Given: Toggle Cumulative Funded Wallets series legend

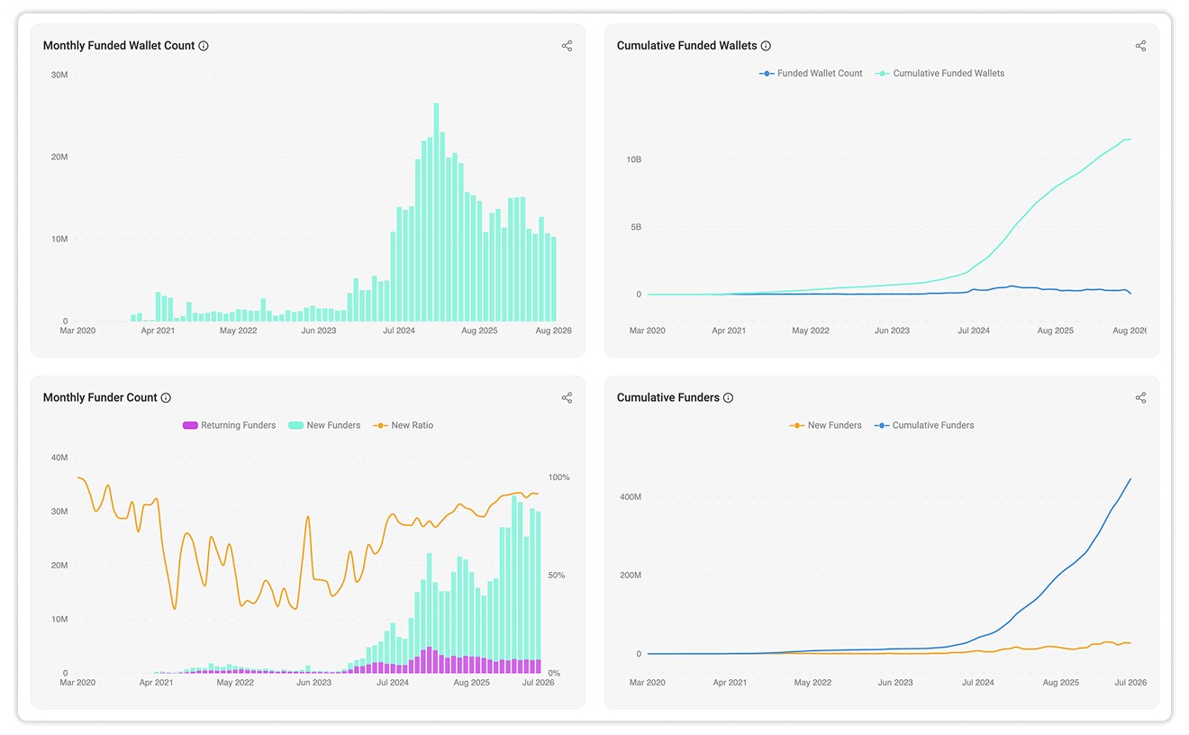Looking at the screenshot, I should tap(939, 73).
